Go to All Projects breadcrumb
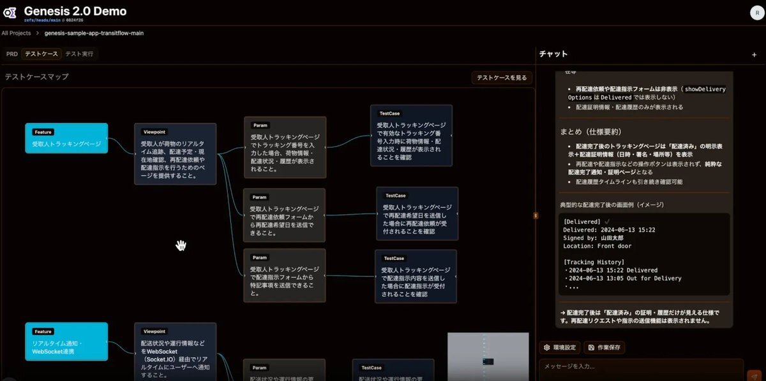This screenshot has width=766, height=381. coord(16,32)
